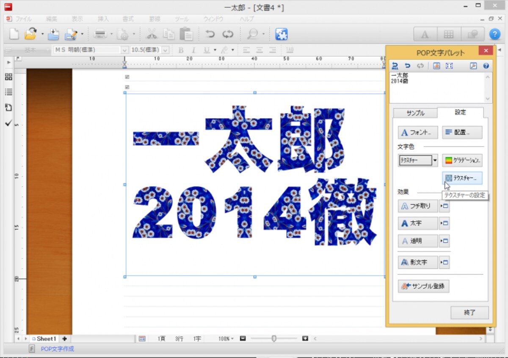The height and width of the screenshot is (358, 508).
Task: Expand 太字 detail settings arrow
Action: 444,223
